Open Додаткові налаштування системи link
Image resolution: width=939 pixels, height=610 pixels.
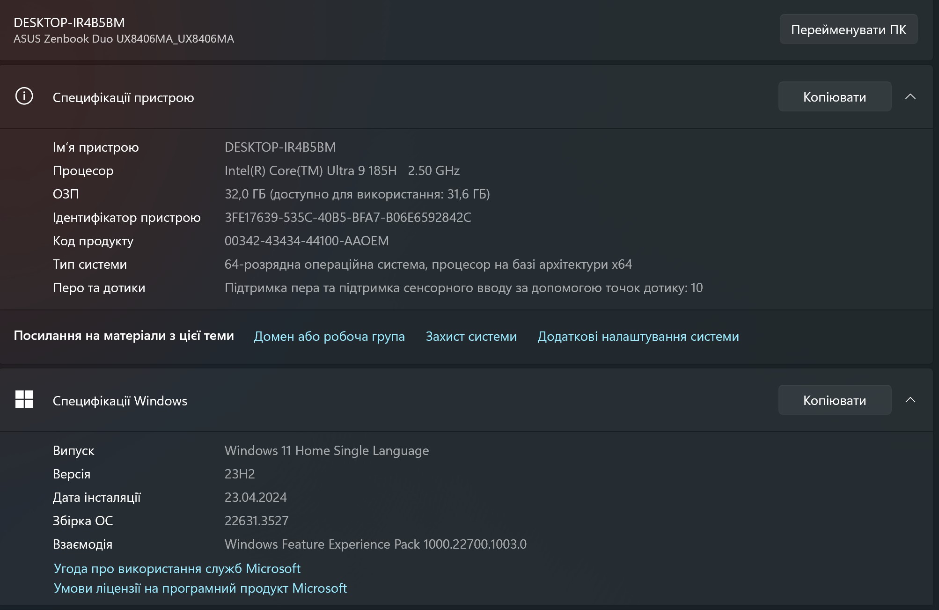pyautogui.click(x=638, y=336)
